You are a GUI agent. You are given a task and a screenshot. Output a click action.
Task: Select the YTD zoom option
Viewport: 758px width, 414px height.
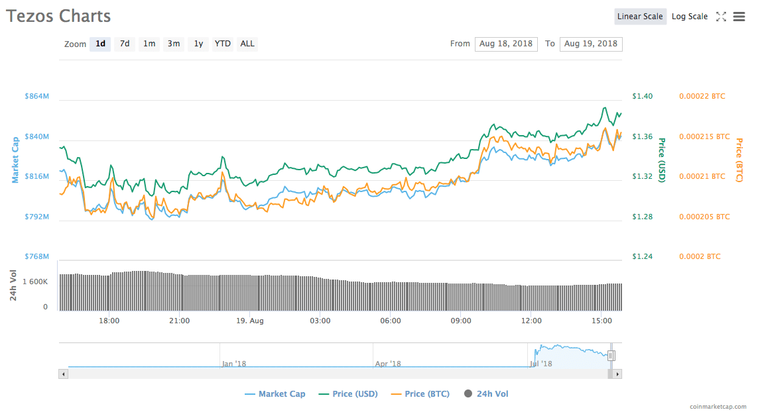222,44
